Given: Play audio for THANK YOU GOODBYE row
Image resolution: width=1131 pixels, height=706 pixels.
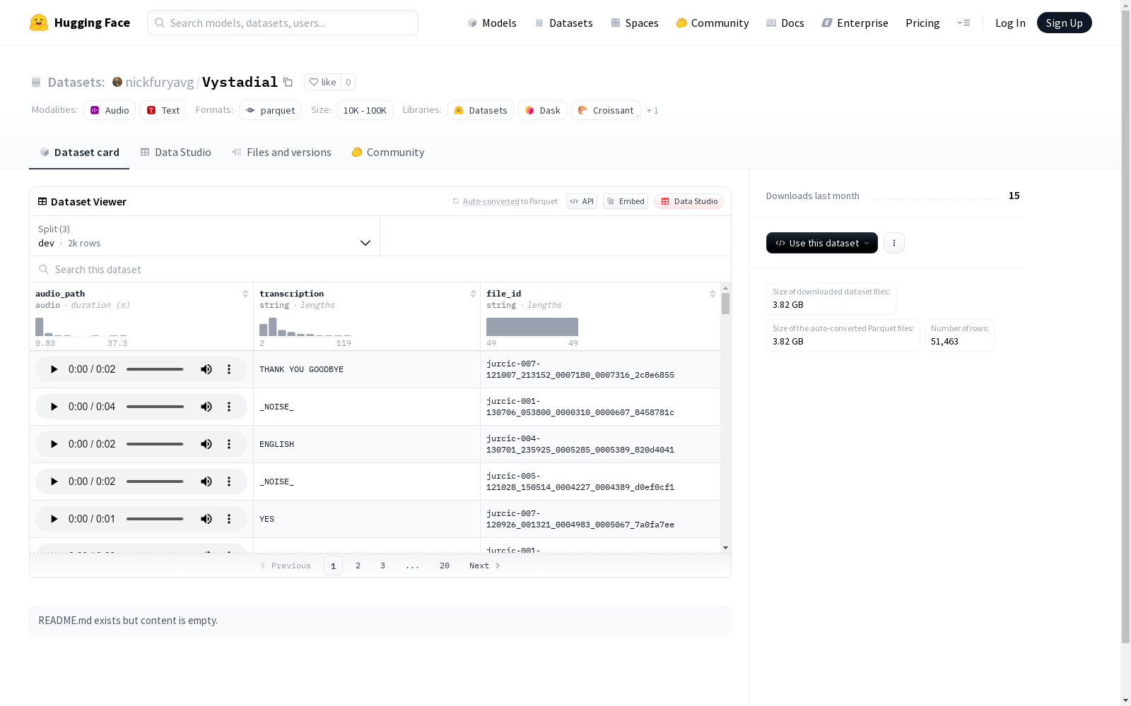Looking at the screenshot, I should [x=54, y=369].
